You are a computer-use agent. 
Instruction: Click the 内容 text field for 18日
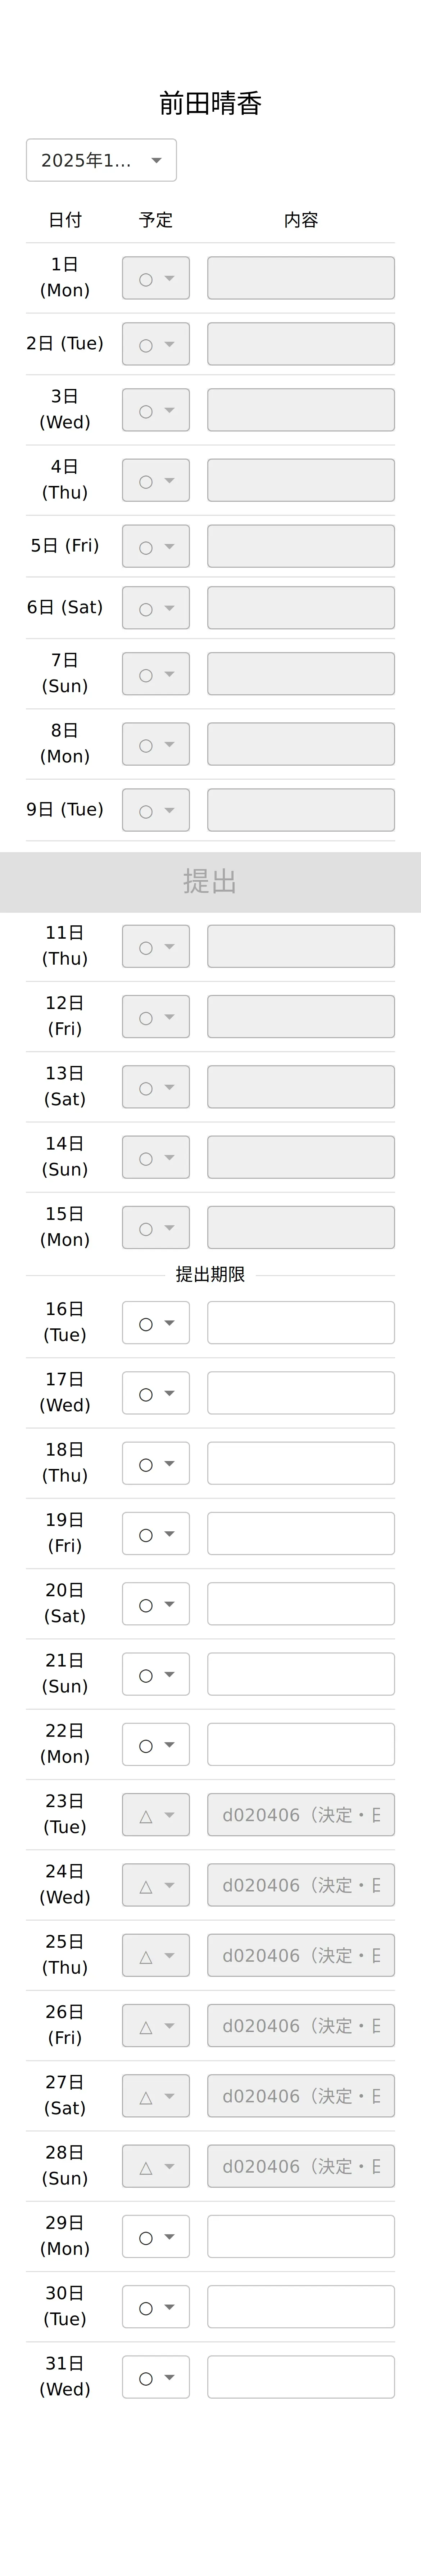301,1463
